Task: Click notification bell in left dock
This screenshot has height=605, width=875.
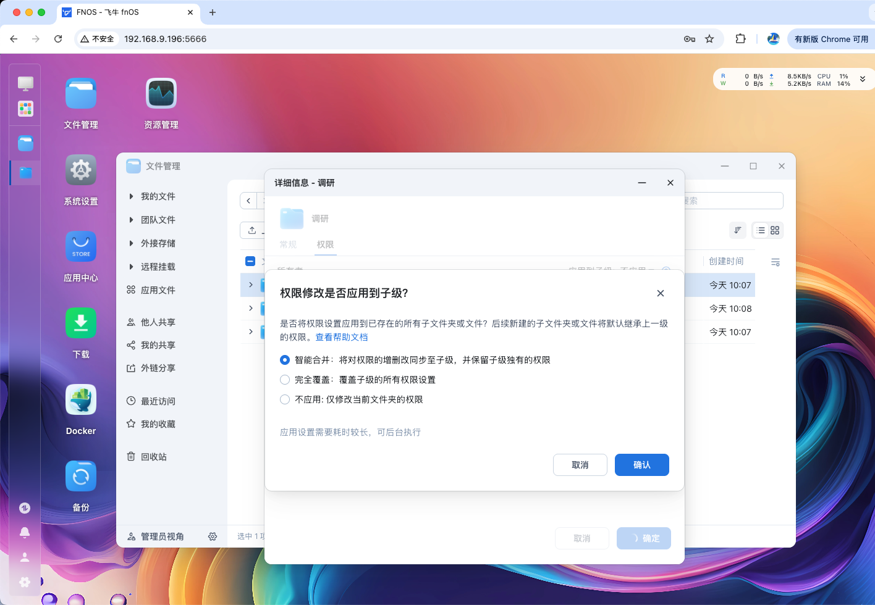Action: [x=25, y=532]
